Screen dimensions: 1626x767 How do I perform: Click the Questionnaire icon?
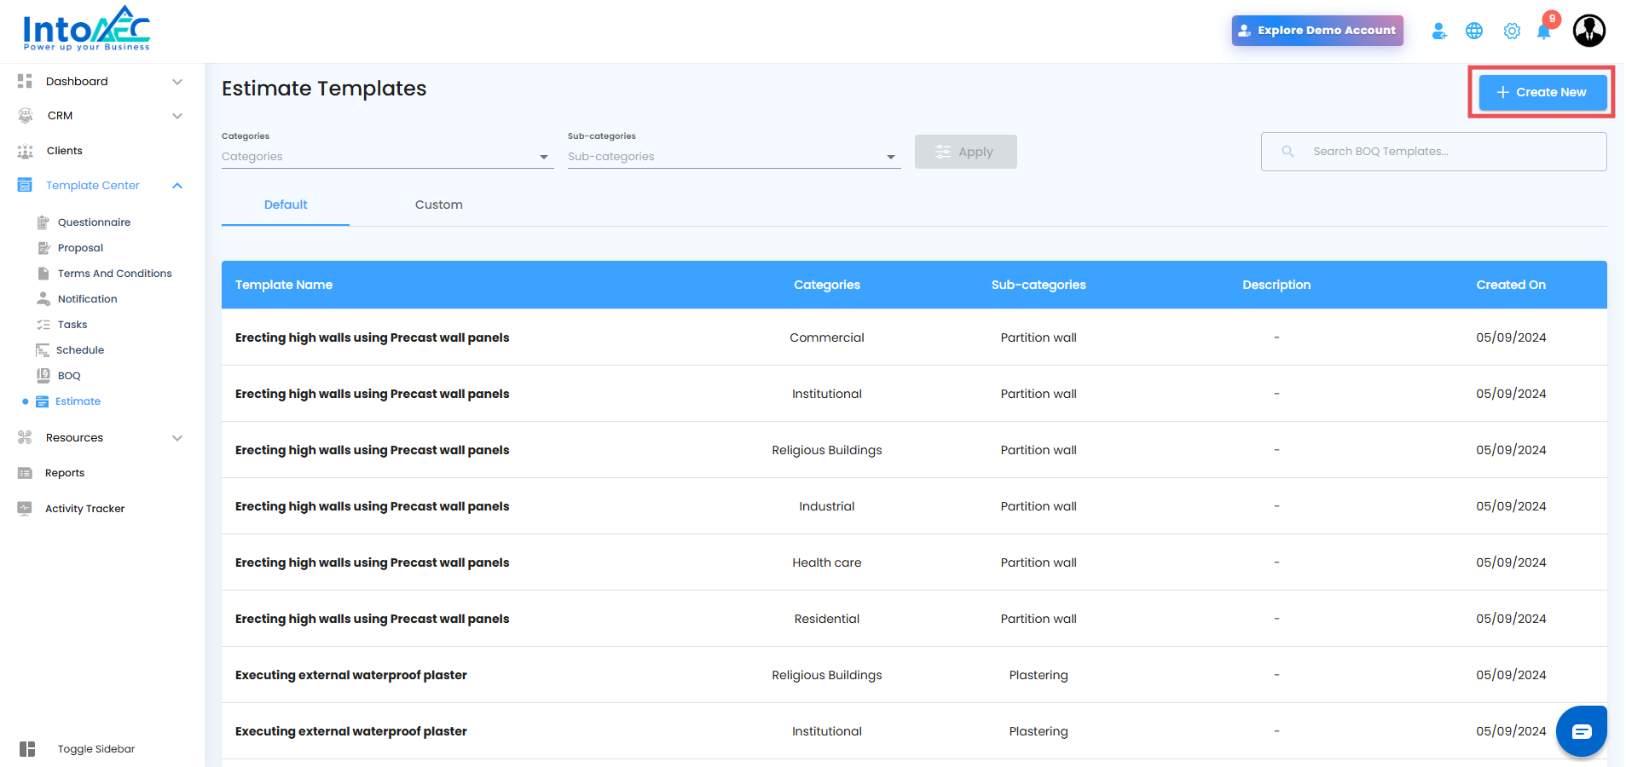[x=43, y=222]
